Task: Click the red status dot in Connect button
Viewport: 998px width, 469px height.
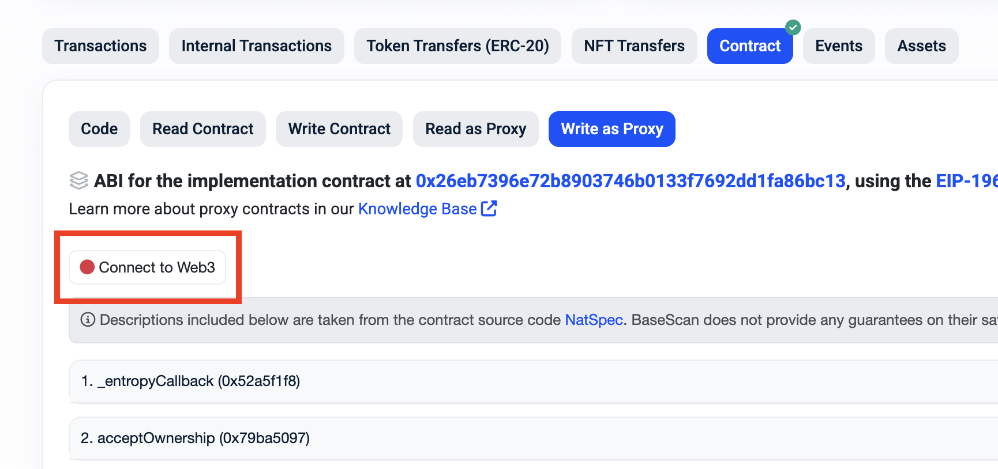Action: click(87, 267)
